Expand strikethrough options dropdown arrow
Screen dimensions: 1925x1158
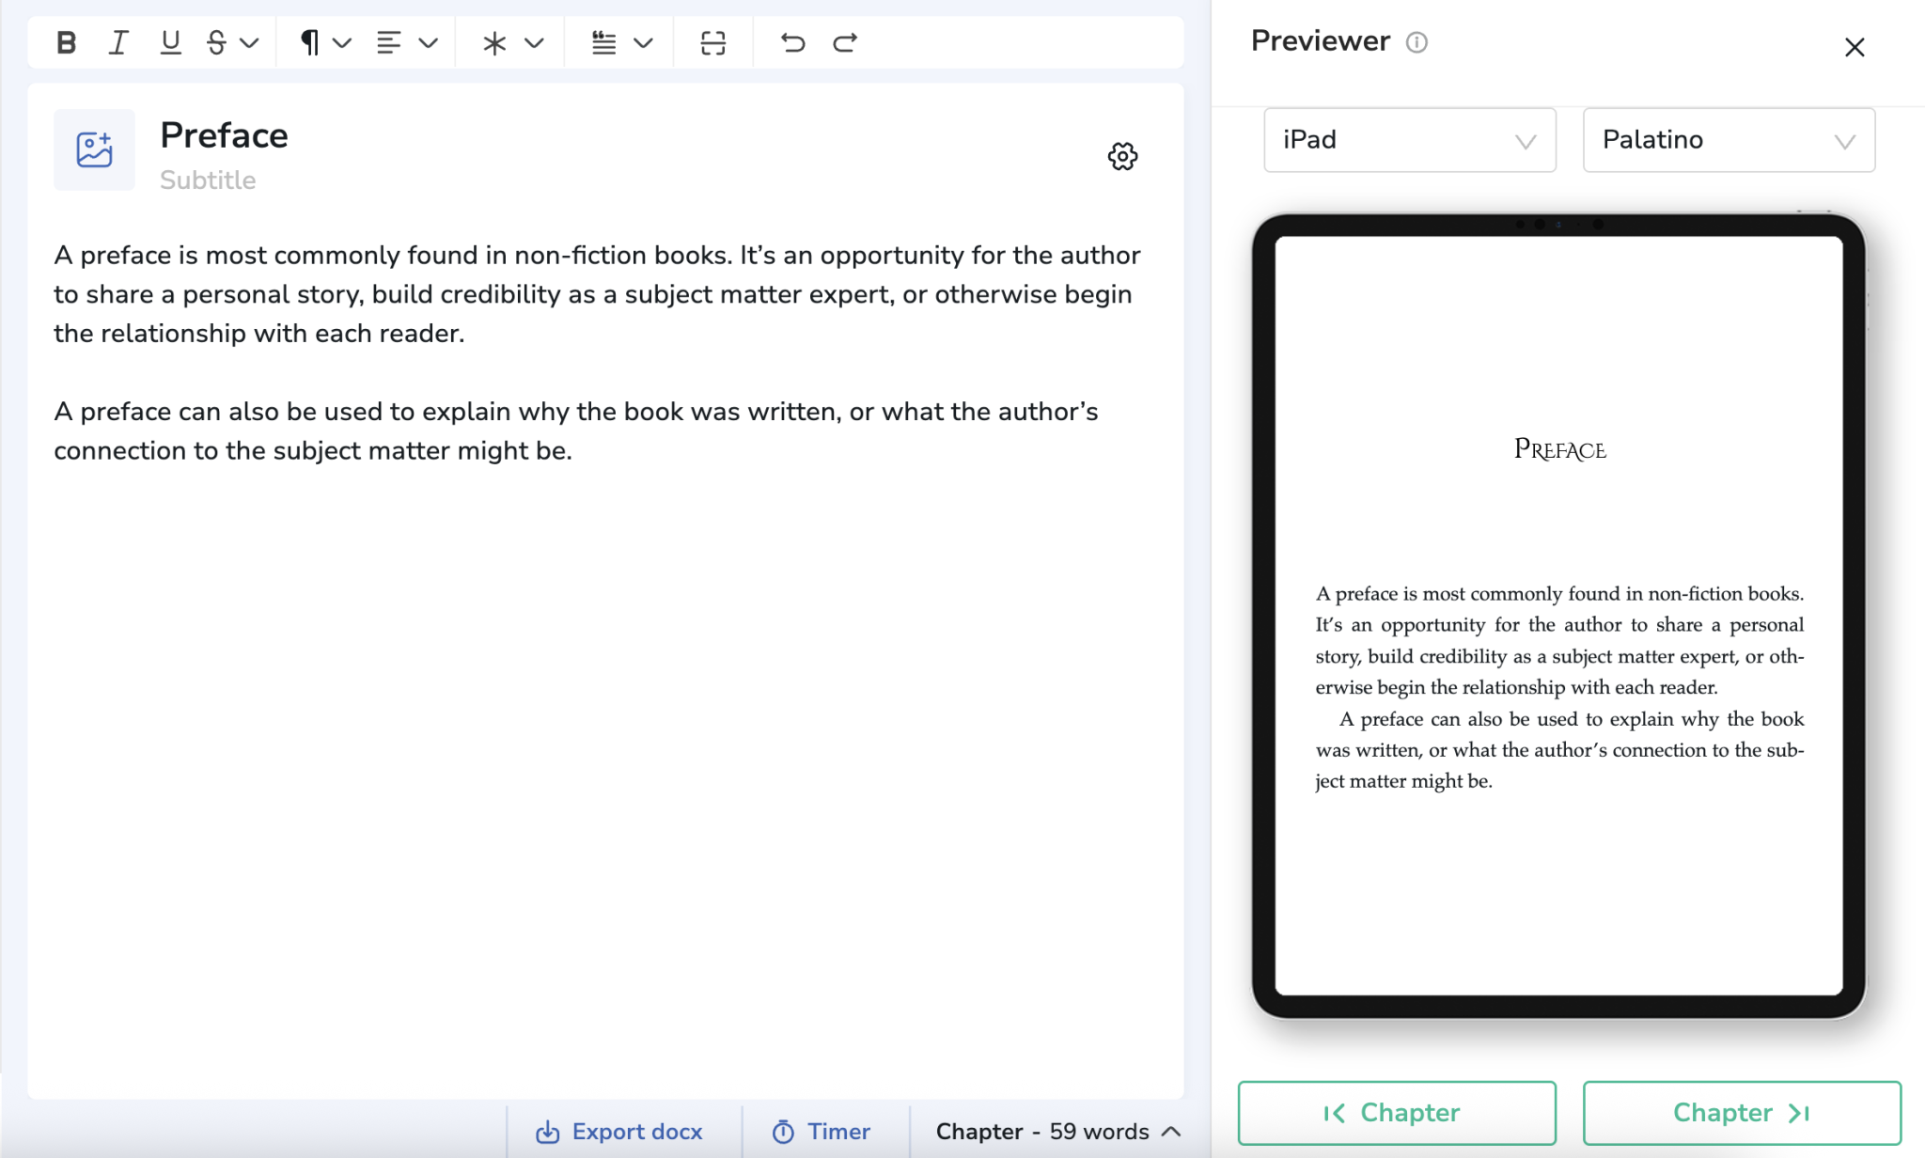pyautogui.click(x=249, y=42)
